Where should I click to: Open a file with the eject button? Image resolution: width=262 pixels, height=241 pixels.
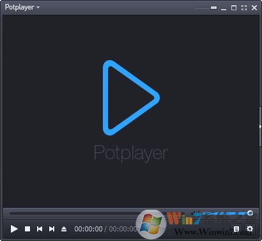click(x=64, y=229)
